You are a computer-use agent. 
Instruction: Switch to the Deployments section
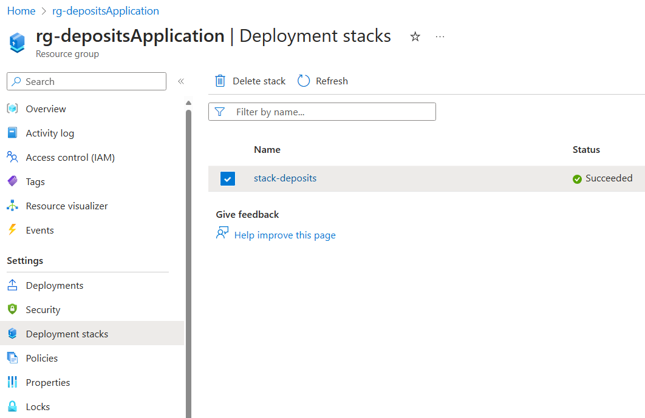point(55,285)
